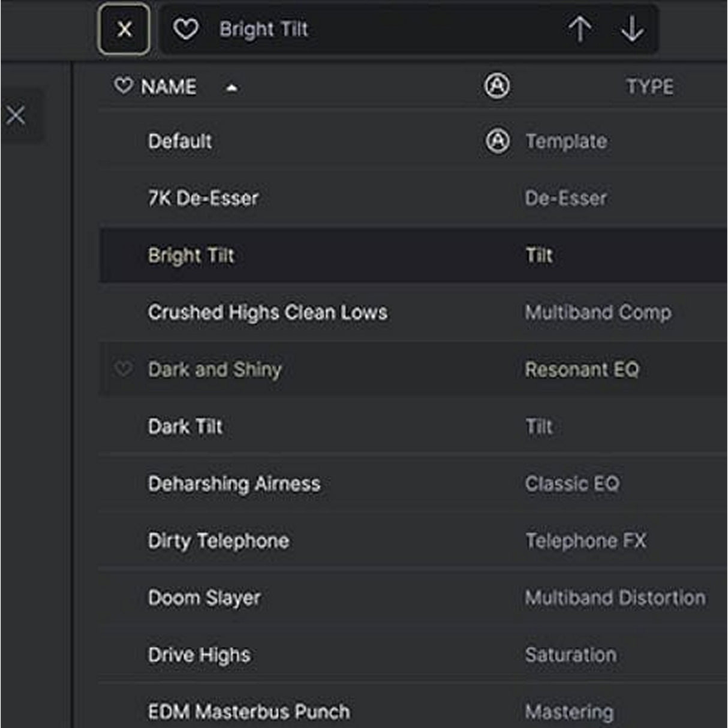The width and height of the screenshot is (728, 728).
Task: Select the Crushed Highs Clean Lows preset
Action: point(268,312)
